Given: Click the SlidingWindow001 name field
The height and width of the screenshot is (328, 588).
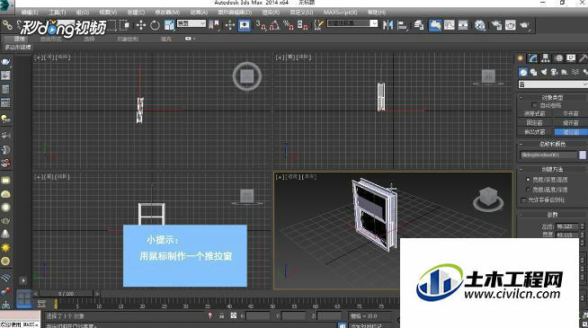Looking at the screenshot, I should [x=548, y=155].
